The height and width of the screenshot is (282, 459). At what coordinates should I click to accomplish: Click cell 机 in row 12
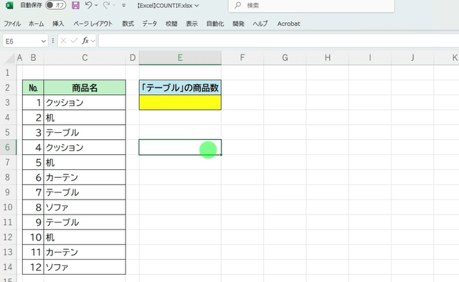(x=85, y=237)
